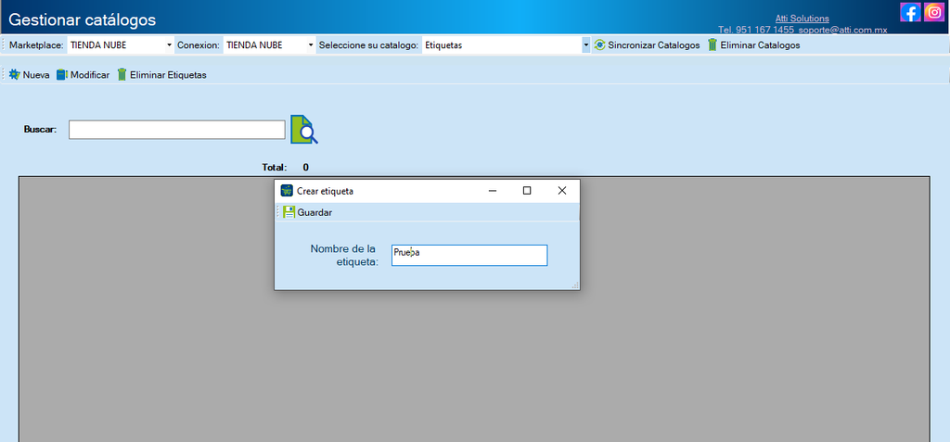Select Sincronizar Catalogos toolbar button
Screen dimensions: 950x442
tap(647, 44)
